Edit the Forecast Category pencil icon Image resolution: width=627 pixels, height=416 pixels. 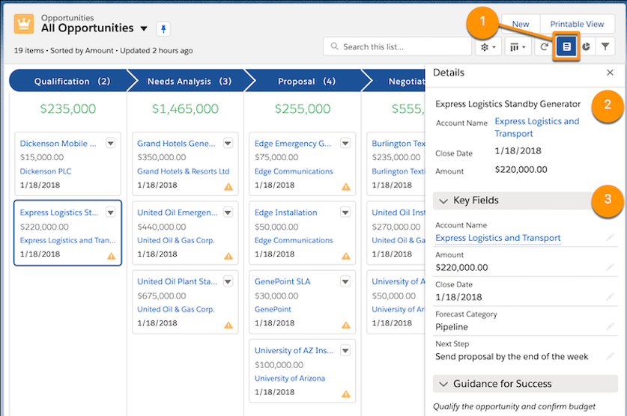(610, 326)
